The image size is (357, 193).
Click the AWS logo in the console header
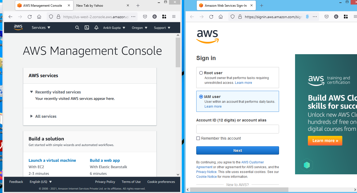point(18,27)
